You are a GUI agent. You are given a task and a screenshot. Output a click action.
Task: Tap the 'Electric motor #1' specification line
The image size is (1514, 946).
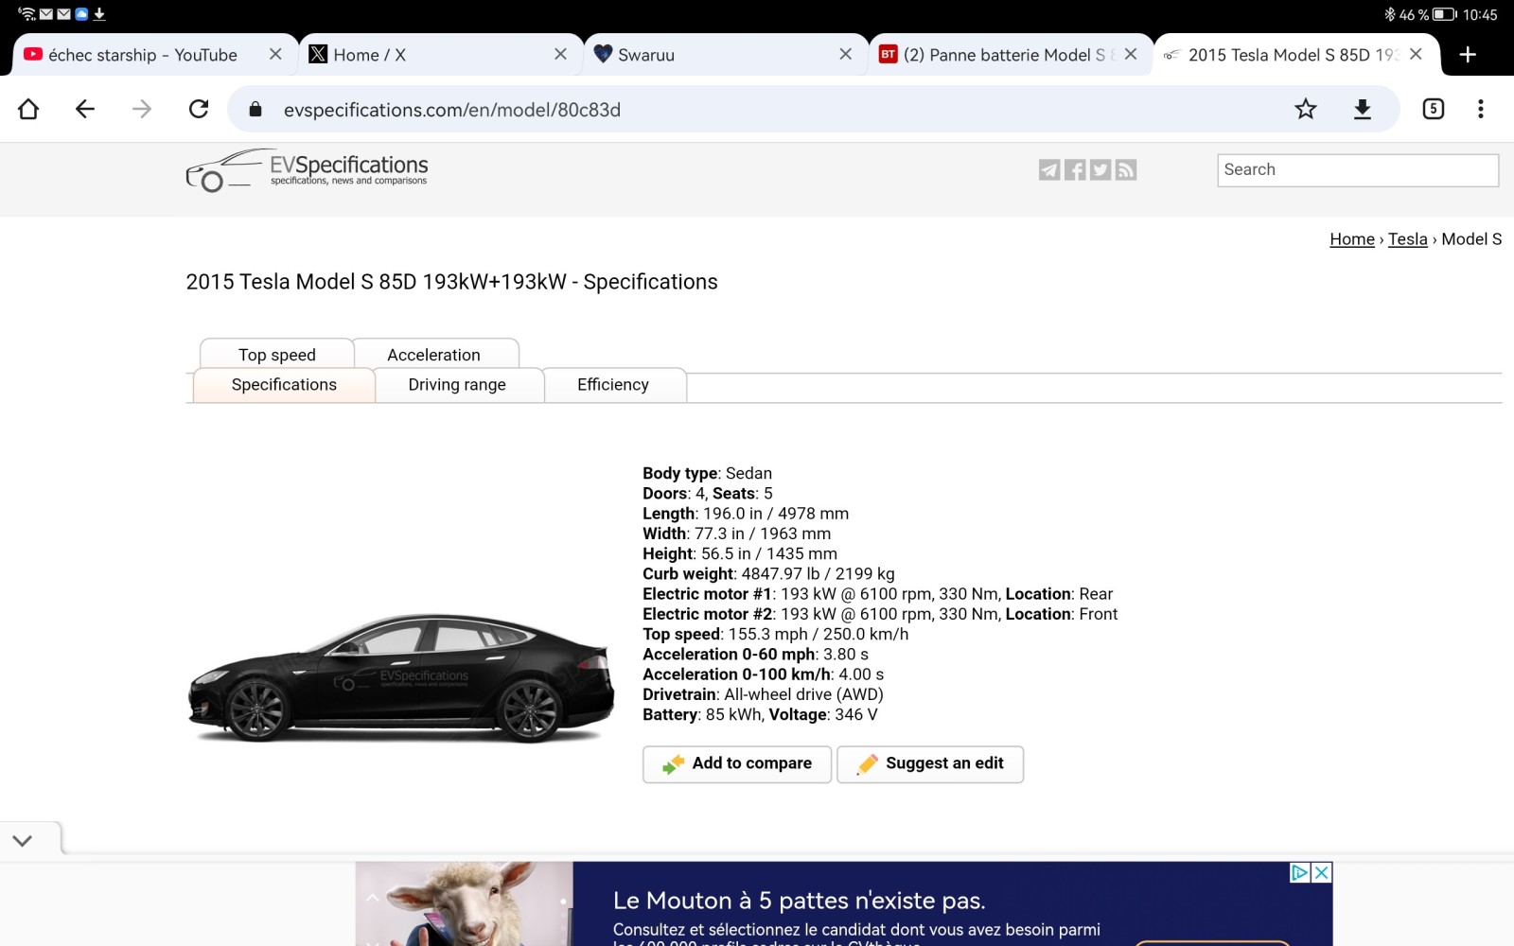coord(877,594)
